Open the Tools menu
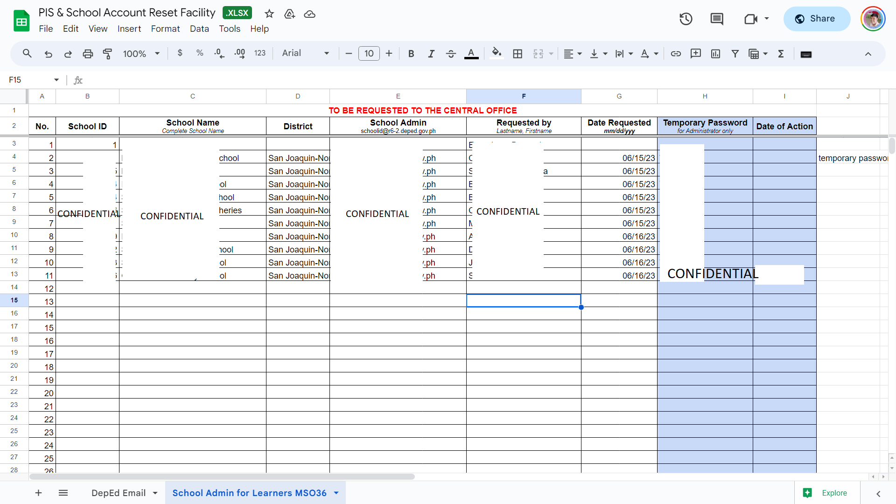Image resolution: width=896 pixels, height=504 pixels. (x=230, y=28)
